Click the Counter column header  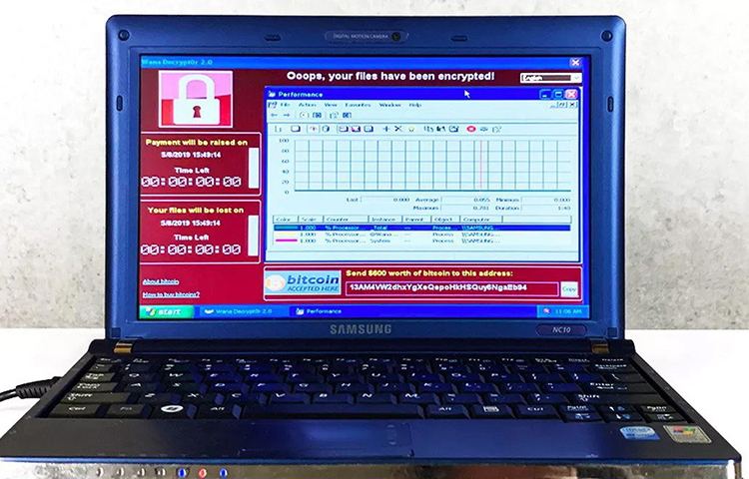coord(335,219)
